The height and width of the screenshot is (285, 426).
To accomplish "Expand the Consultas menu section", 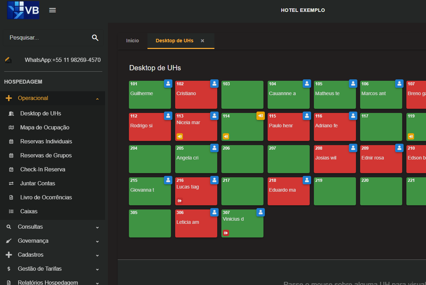I will coord(53,227).
